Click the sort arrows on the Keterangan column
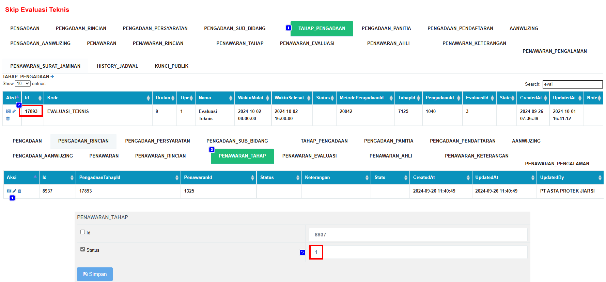Image resolution: width=606 pixels, height=282 pixels. click(367, 178)
